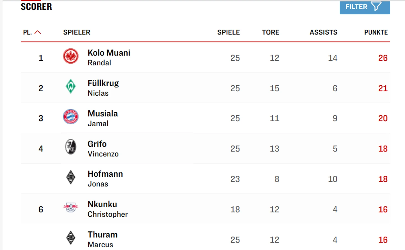Click the Werder Bremen club logo
Viewport: 405px width, 250px height.
[x=71, y=86]
